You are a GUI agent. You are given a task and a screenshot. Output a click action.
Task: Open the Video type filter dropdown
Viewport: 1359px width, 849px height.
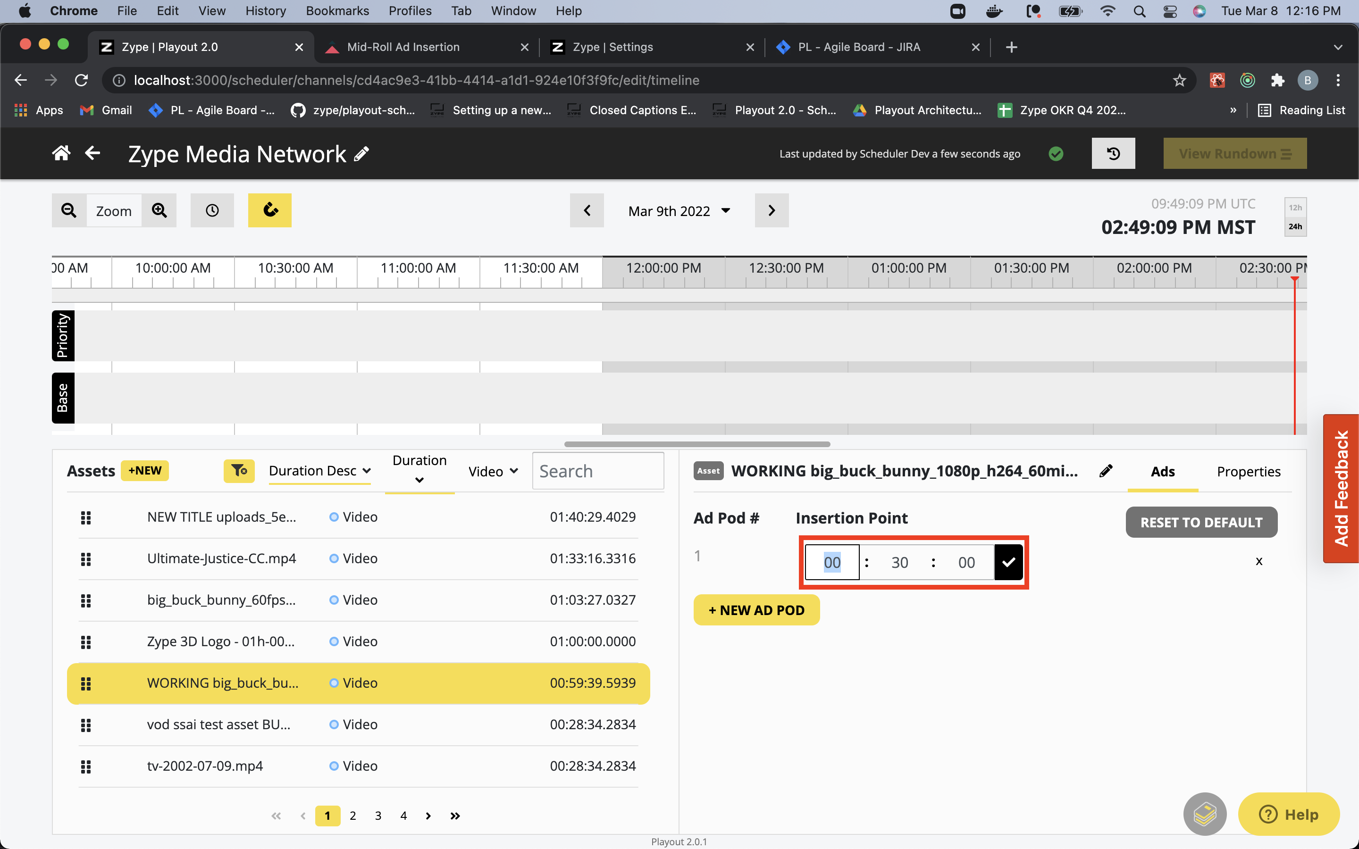[493, 472]
